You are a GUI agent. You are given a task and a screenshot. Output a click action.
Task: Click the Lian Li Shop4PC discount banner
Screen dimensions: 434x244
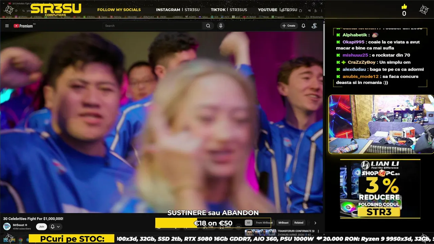tap(380, 188)
